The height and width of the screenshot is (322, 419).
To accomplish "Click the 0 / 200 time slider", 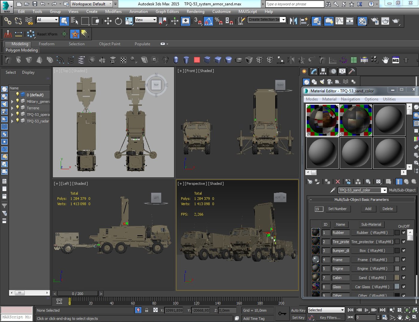I will click(x=78, y=294).
